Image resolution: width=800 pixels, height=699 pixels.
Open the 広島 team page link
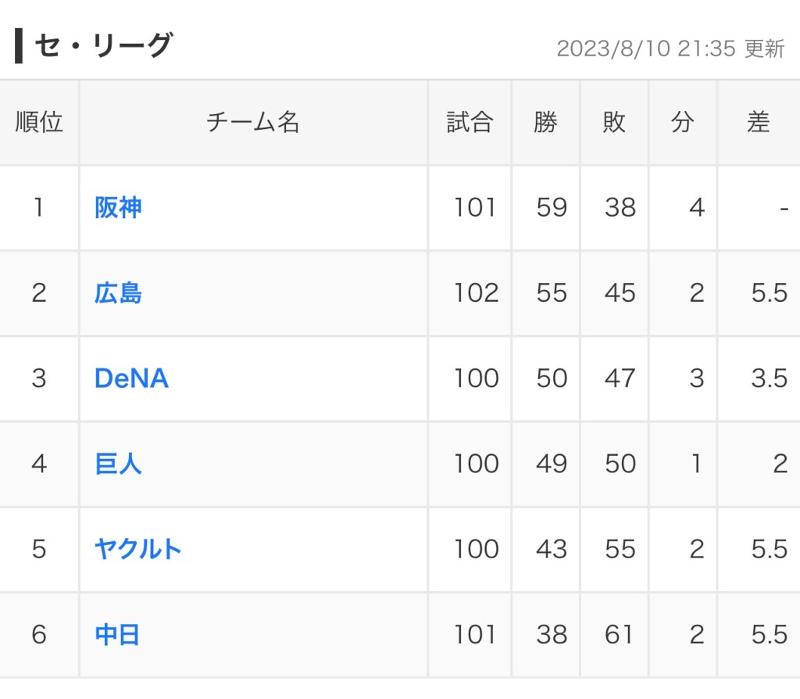(x=118, y=293)
